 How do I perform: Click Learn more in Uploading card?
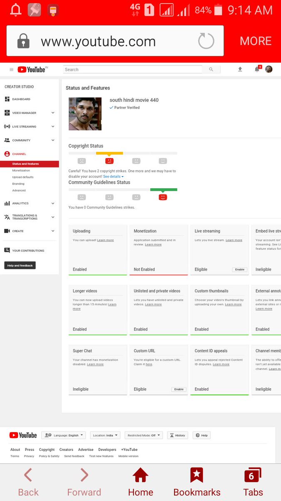pos(105,240)
